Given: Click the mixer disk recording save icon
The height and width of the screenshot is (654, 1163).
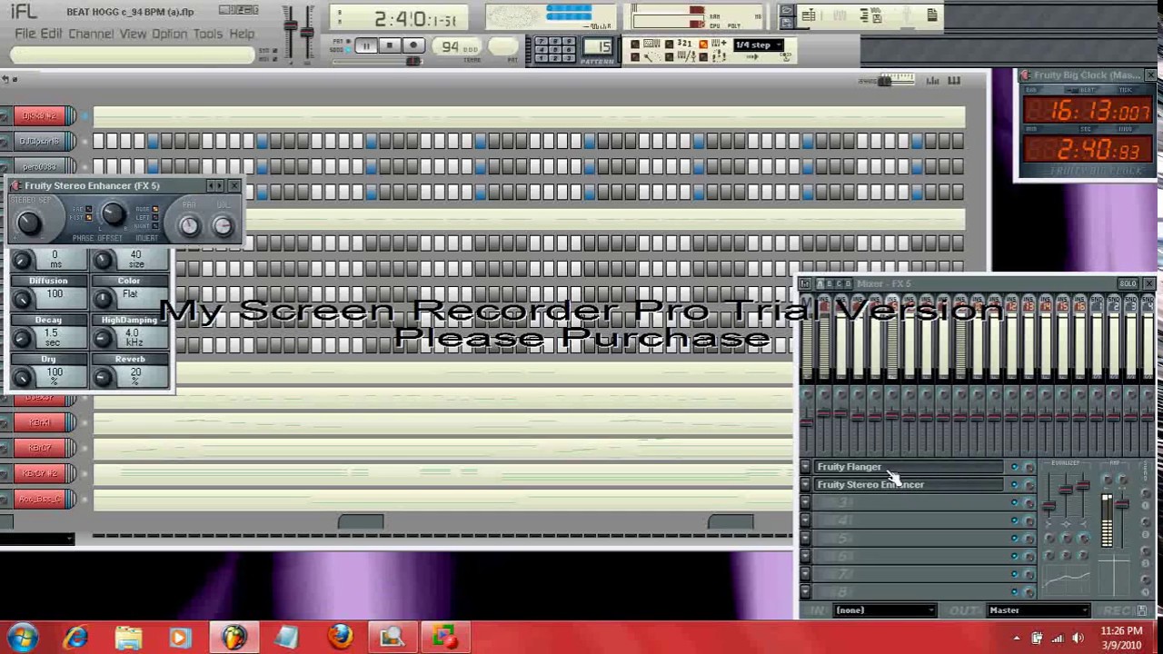Looking at the screenshot, I should click(x=1142, y=610).
